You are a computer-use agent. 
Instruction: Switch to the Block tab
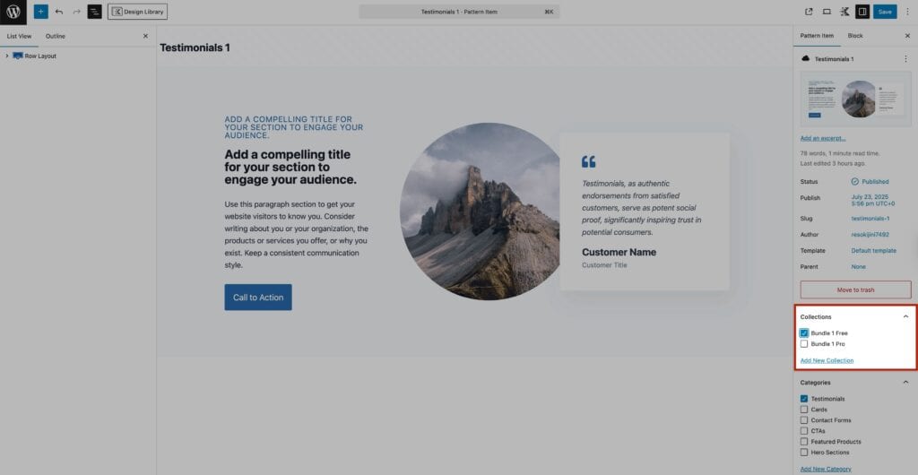point(855,36)
